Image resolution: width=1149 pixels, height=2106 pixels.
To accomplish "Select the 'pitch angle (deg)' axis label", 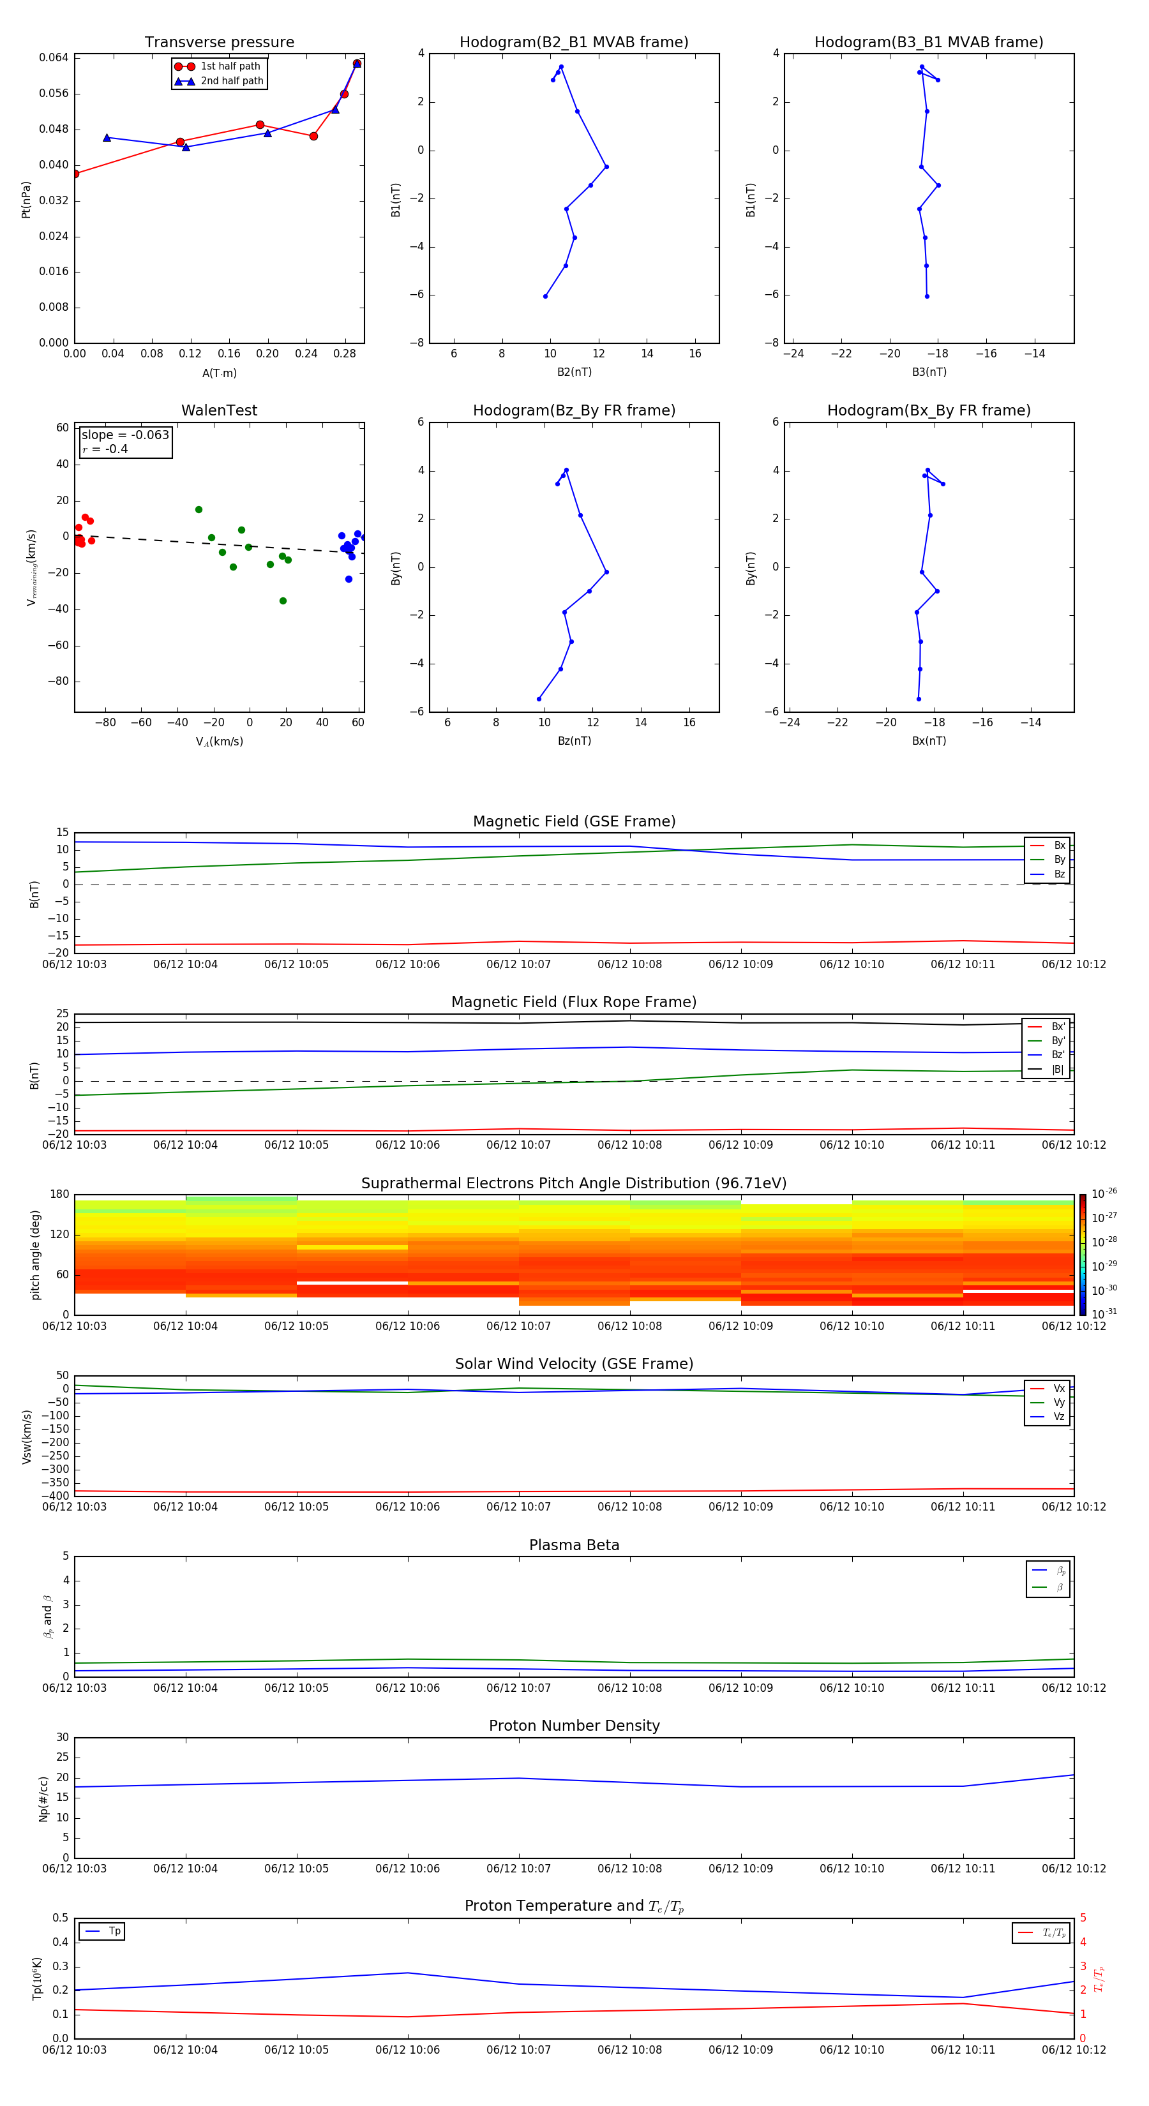I will pyautogui.click(x=35, y=1255).
